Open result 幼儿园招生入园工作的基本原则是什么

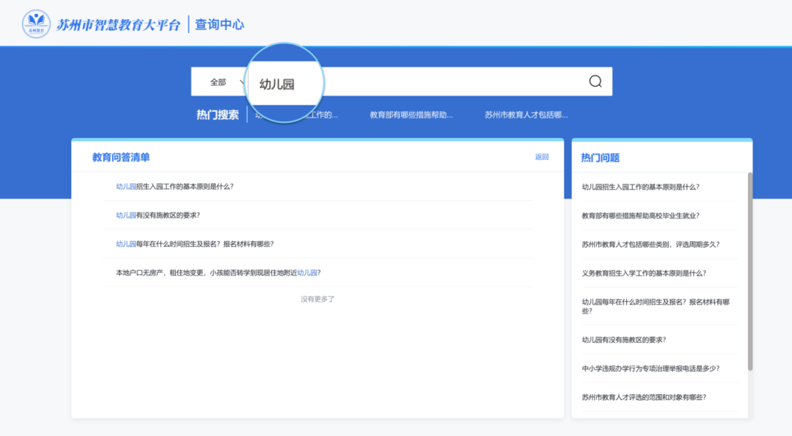tap(175, 186)
